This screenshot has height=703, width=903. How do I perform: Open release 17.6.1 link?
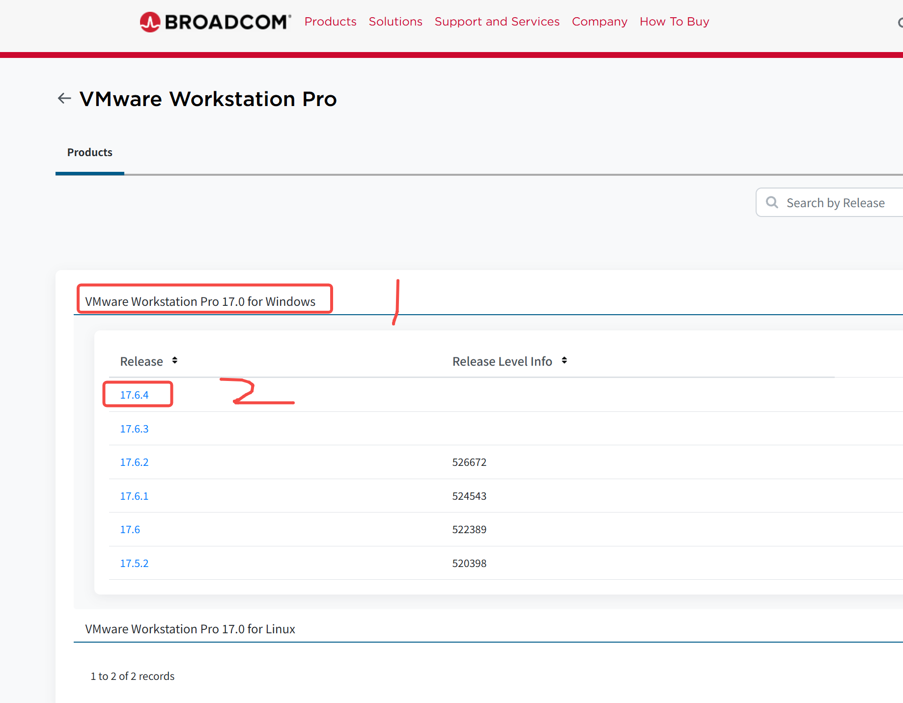click(x=134, y=496)
